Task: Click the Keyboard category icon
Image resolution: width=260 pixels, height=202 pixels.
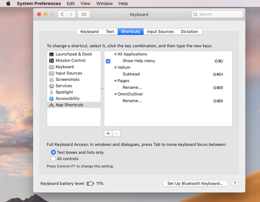Action: (x=51, y=67)
